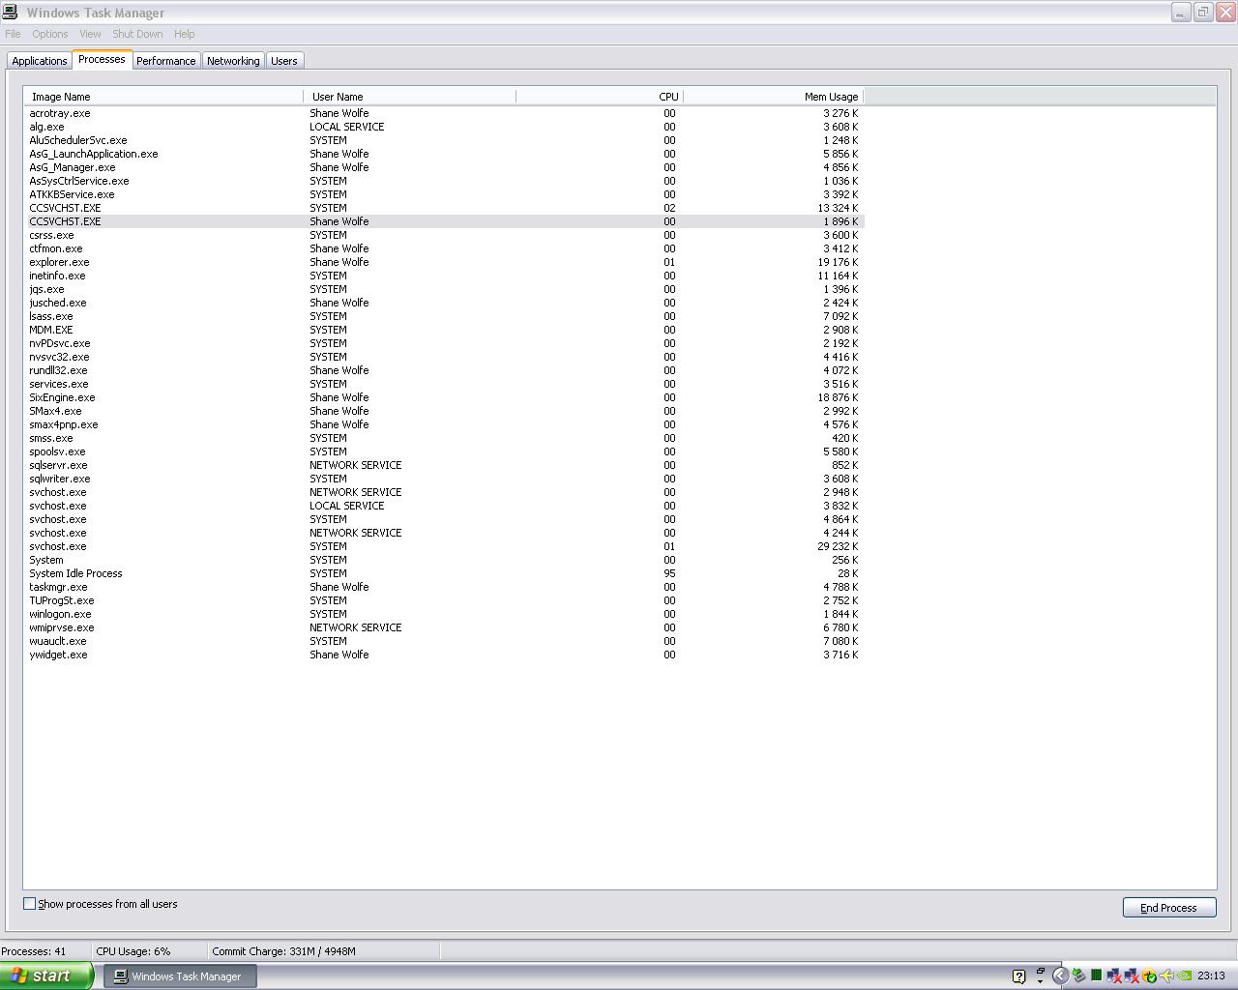Sort by Image Name column header
This screenshot has height=990, width=1238.
click(x=163, y=97)
